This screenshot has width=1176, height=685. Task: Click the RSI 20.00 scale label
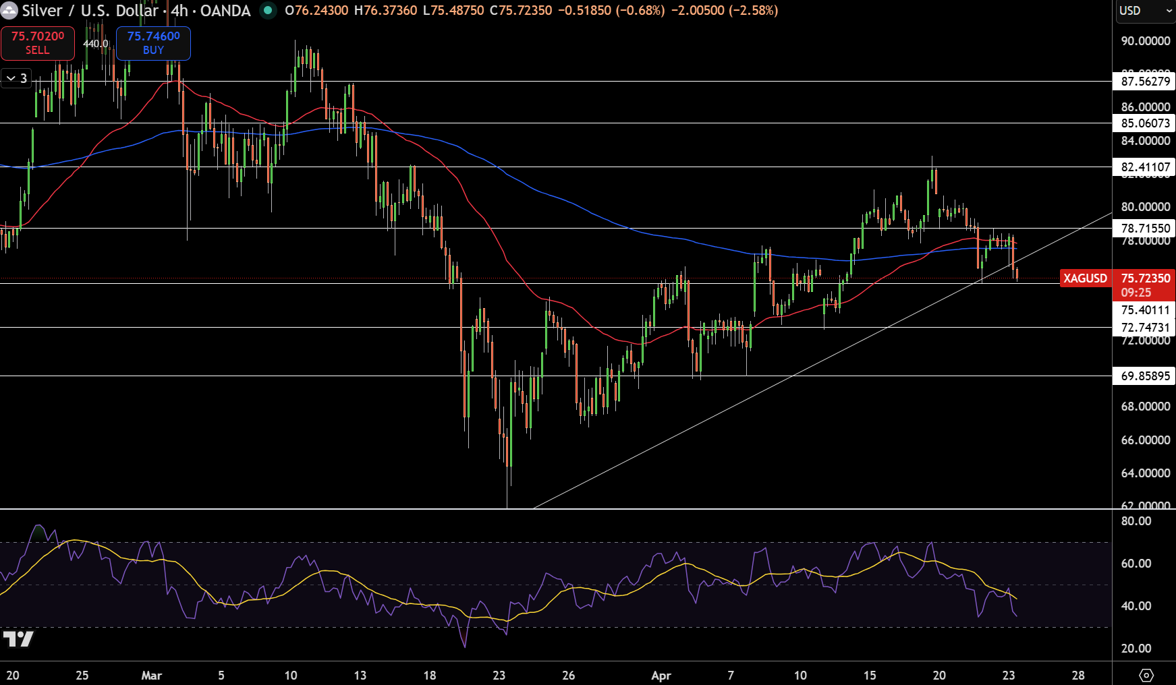pyautogui.click(x=1136, y=649)
